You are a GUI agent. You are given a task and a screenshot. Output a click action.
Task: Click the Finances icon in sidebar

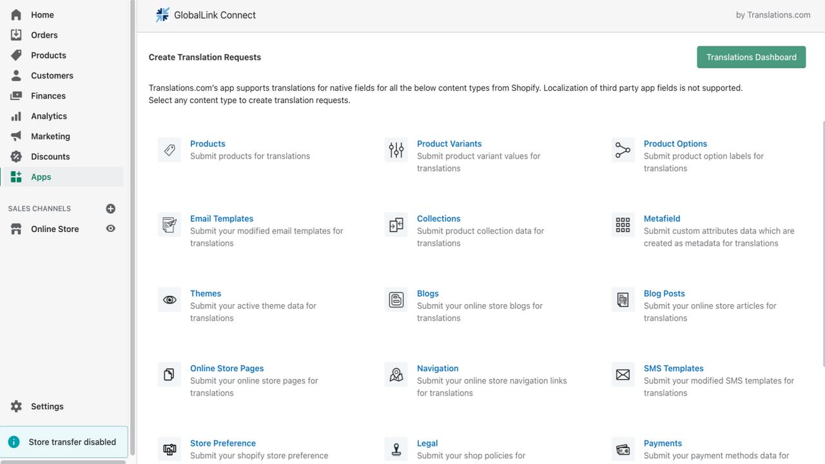(x=16, y=96)
